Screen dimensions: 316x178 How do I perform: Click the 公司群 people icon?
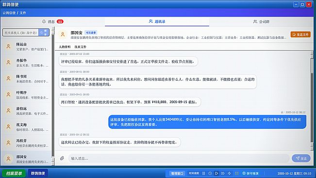pos(255,21)
